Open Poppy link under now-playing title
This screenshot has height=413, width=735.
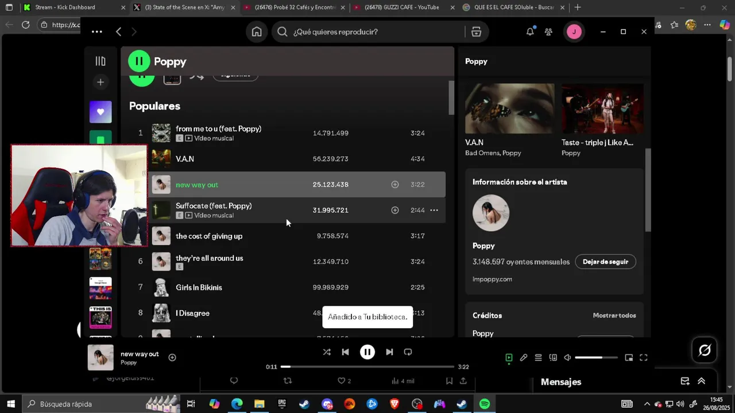(x=129, y=363)
